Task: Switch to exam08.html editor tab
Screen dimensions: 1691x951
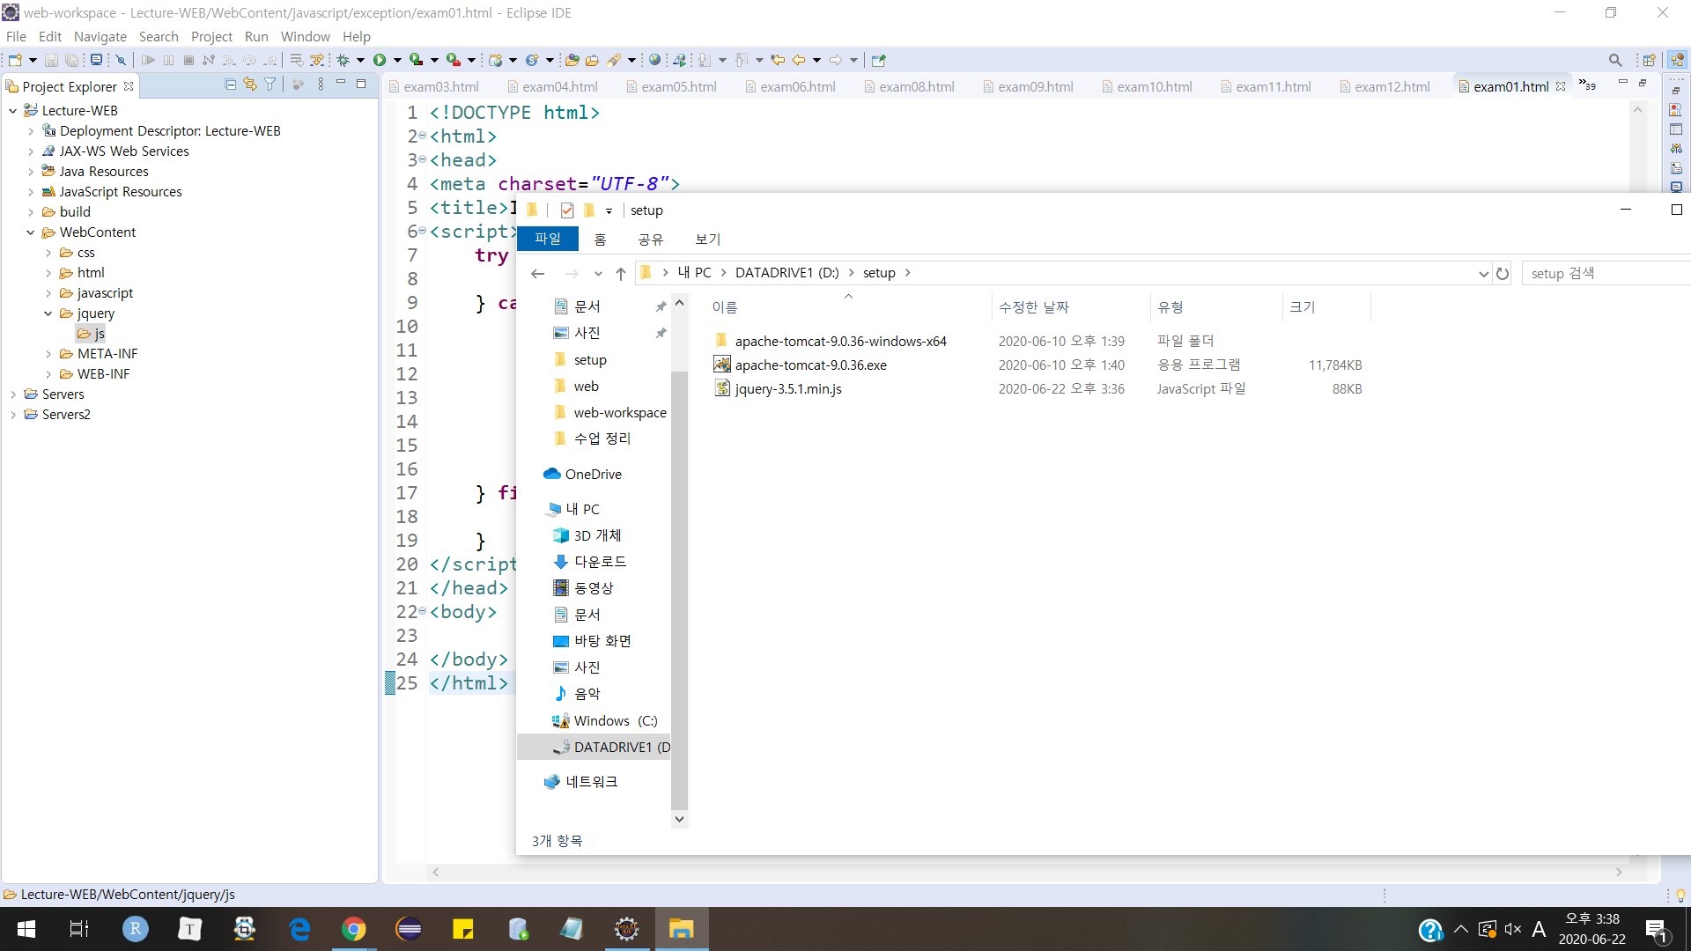Action: 916,86
